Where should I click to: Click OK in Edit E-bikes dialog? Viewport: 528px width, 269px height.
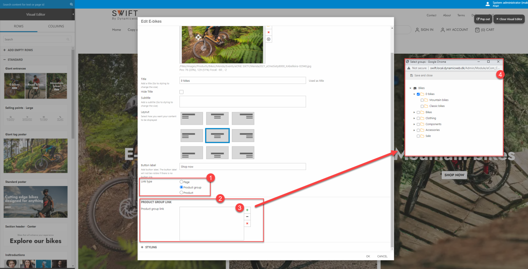click(x=368, y=256)
